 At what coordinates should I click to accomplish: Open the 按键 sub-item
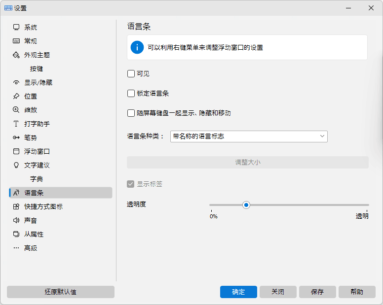61,69
